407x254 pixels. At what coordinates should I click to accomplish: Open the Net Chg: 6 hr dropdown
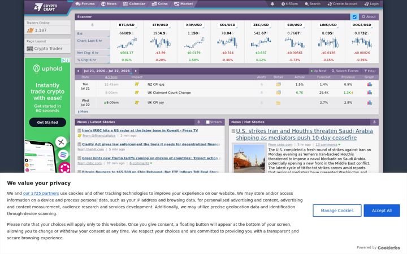point(92,53)
